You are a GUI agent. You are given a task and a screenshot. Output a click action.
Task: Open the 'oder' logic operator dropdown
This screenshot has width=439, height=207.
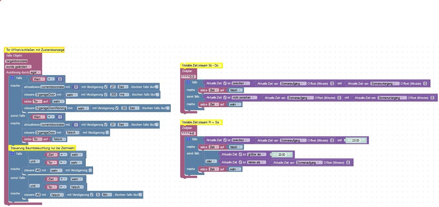point(211,161)
